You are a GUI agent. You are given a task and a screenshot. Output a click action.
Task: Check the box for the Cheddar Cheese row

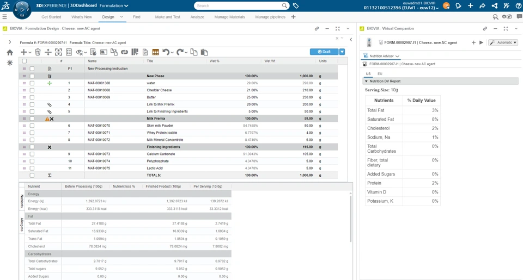click(x=32, y=90)
